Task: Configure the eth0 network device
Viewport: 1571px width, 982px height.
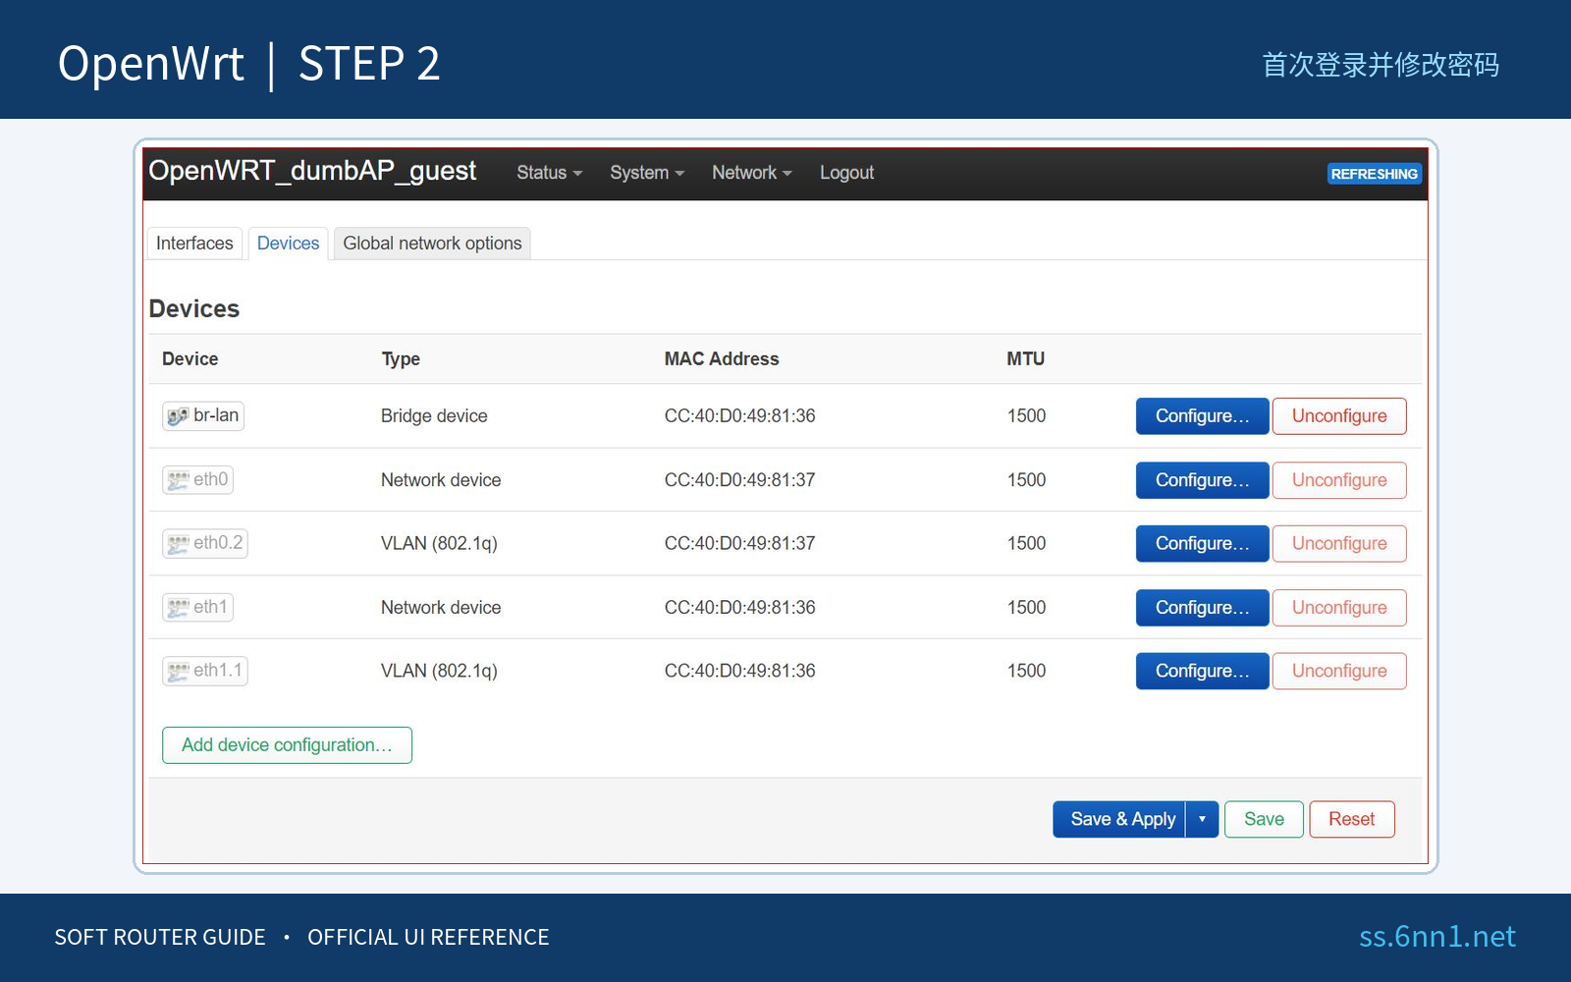Action: click(1203, 480)
